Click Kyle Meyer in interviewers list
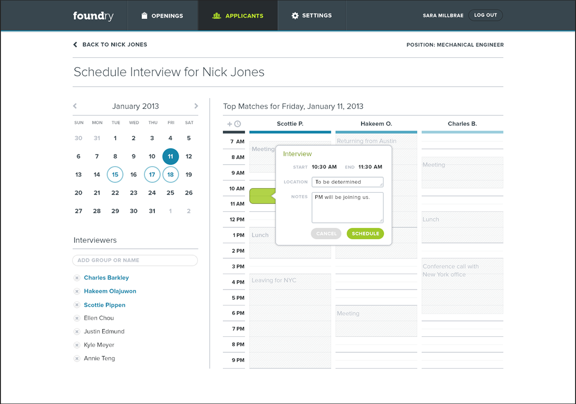Viewport: 576px width, 404px height. click(x=99, y=345)
